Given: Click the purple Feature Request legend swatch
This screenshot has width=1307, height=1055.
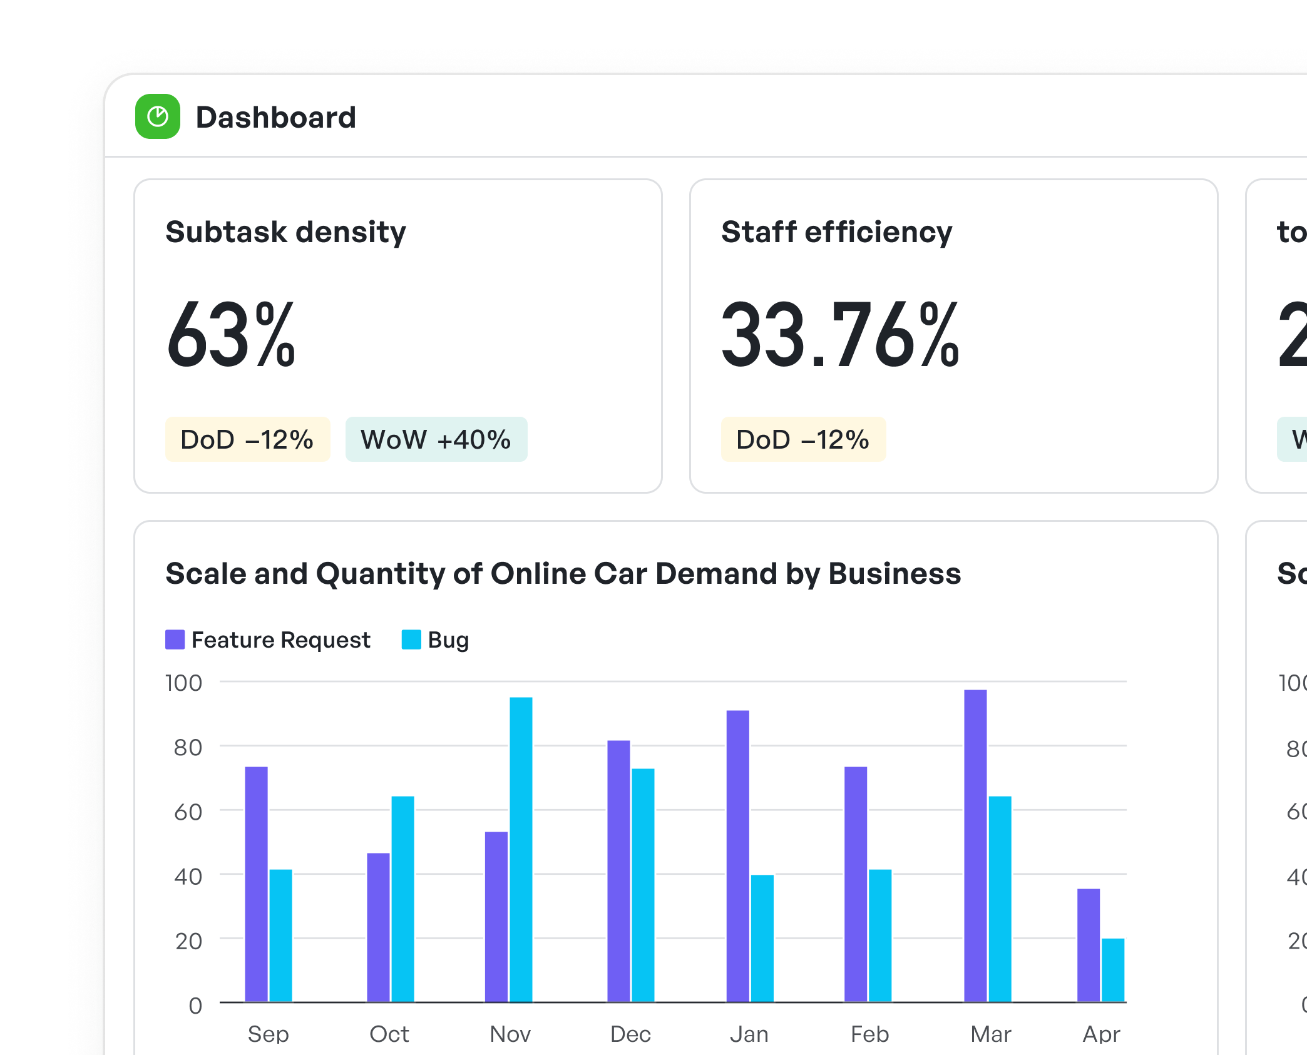Looking at the screenshot, I should (x=175, y=640).
